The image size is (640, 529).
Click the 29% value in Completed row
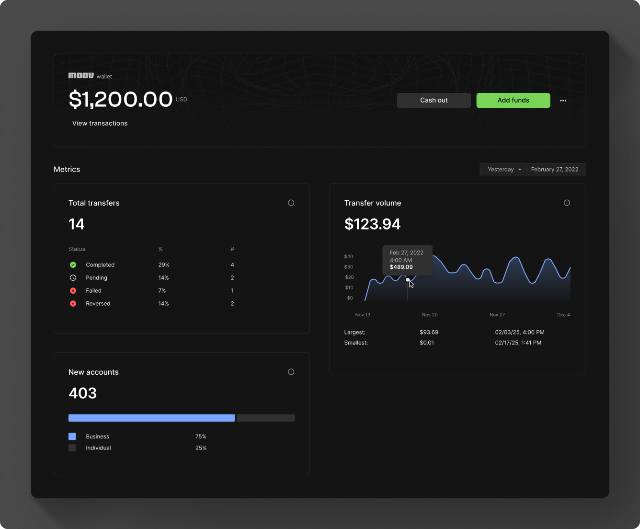(164, 264)
